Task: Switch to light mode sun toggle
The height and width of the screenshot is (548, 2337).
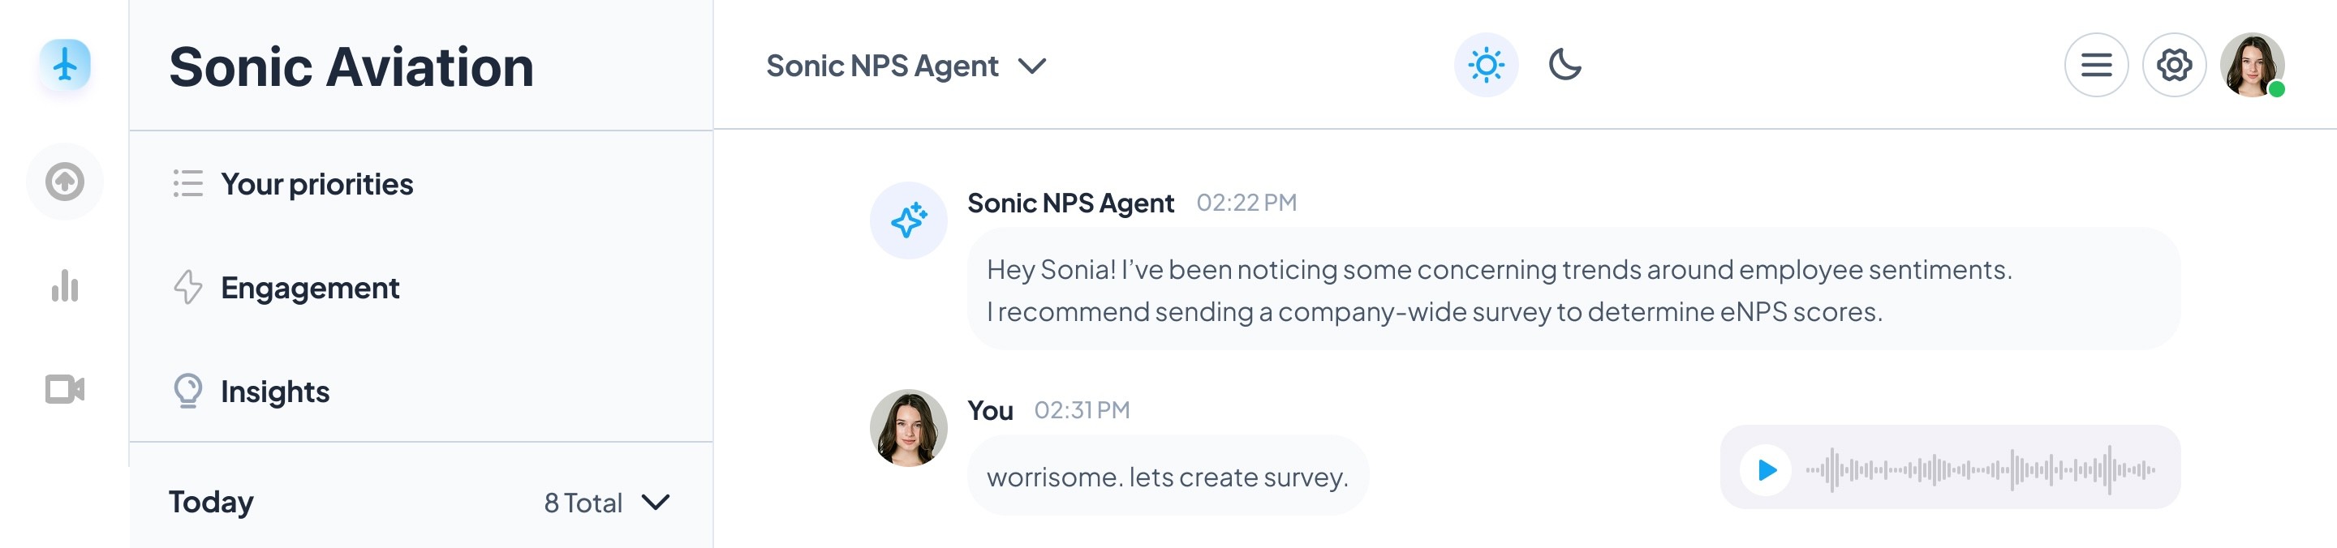Action: point(1486,65)
